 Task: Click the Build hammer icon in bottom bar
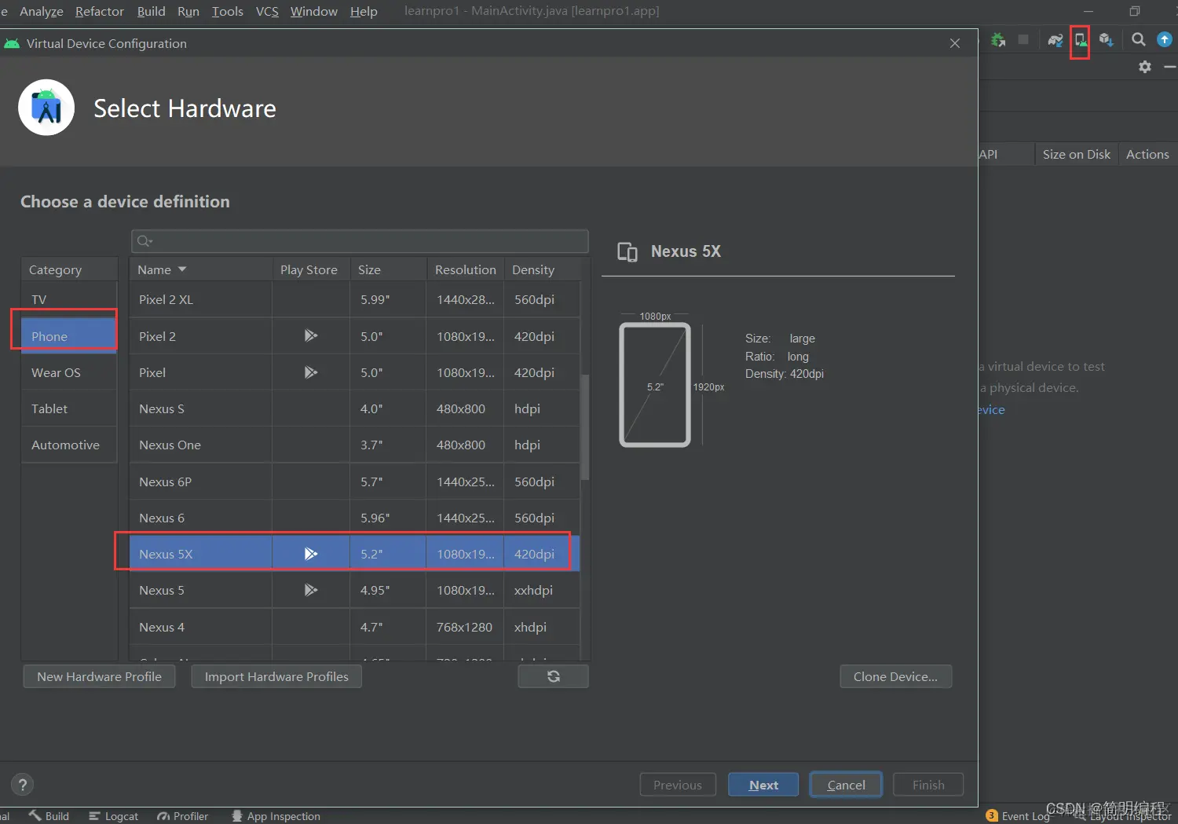tap(35, 815)
